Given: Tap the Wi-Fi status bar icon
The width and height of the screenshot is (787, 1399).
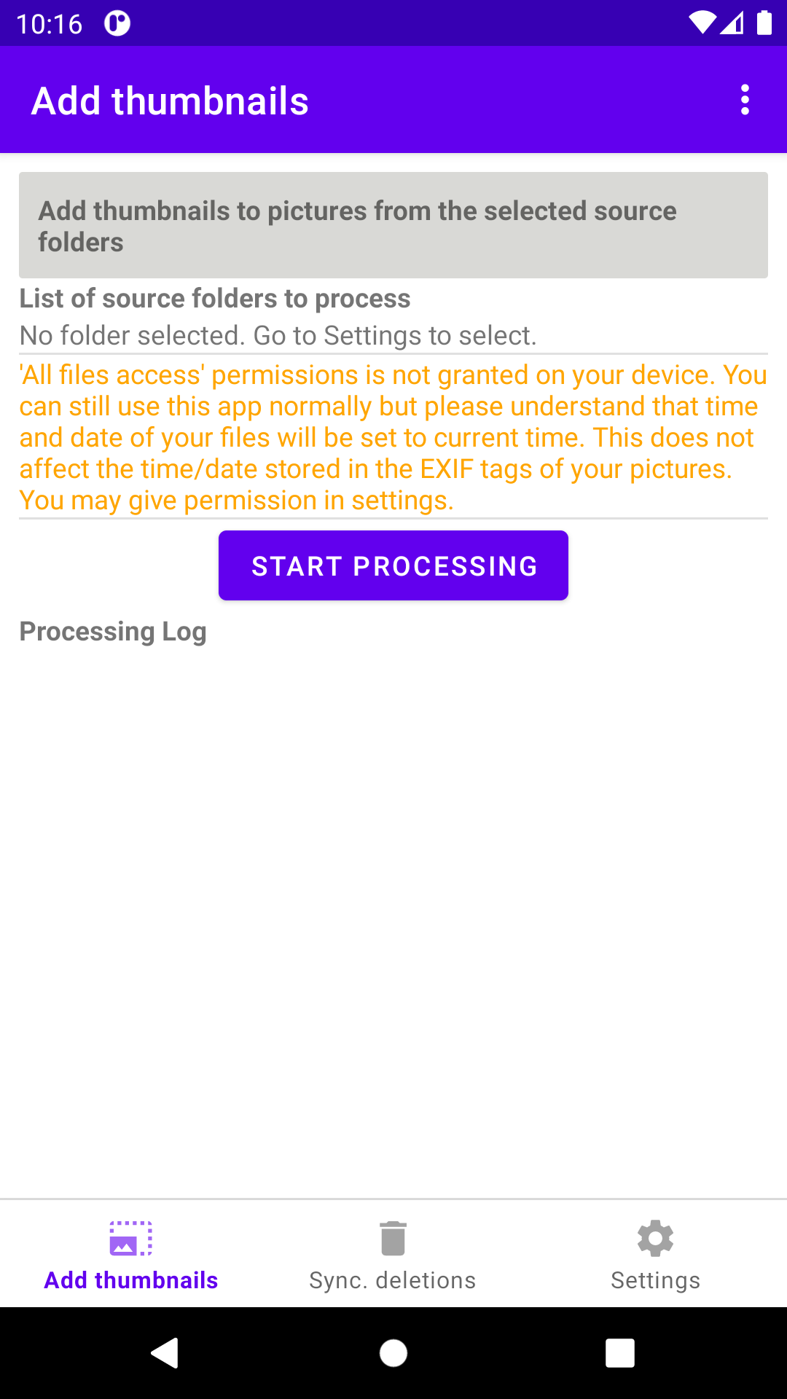Looking at the screenshot, I should [x=702, y=23].
